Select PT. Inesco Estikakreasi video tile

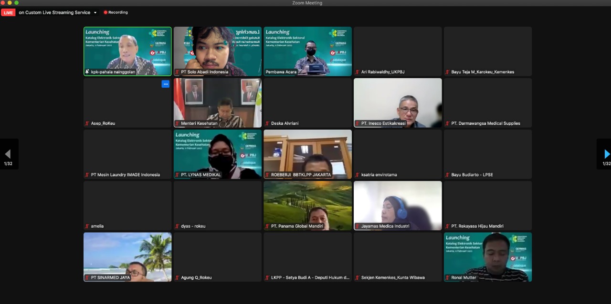pyautogui.click(x=398, y=103)
